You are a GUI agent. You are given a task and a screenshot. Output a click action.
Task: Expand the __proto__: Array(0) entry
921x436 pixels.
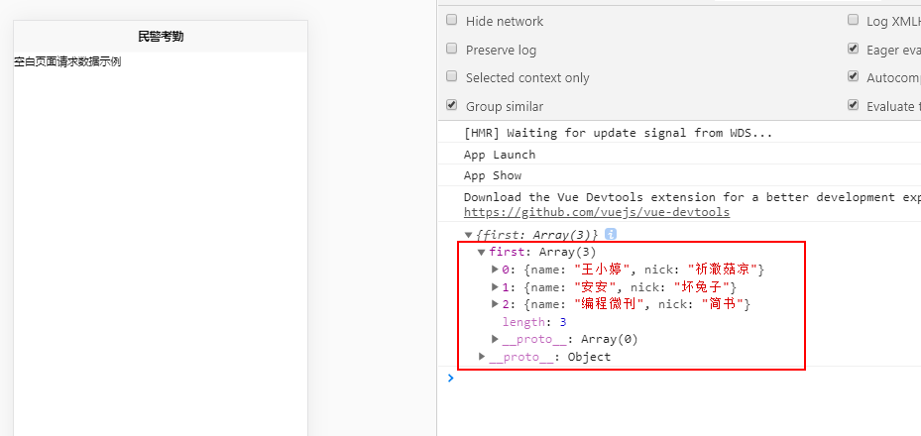coord(495,339)
